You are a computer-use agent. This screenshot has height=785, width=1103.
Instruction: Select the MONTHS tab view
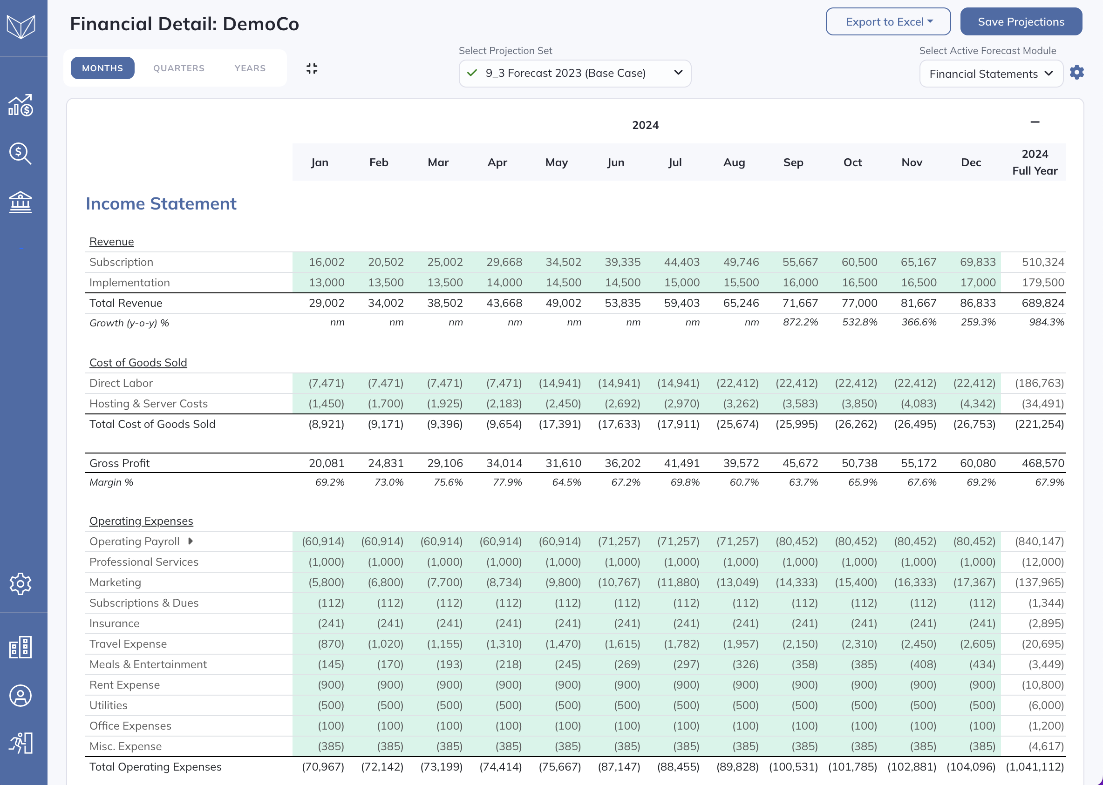tap(102, 68)
